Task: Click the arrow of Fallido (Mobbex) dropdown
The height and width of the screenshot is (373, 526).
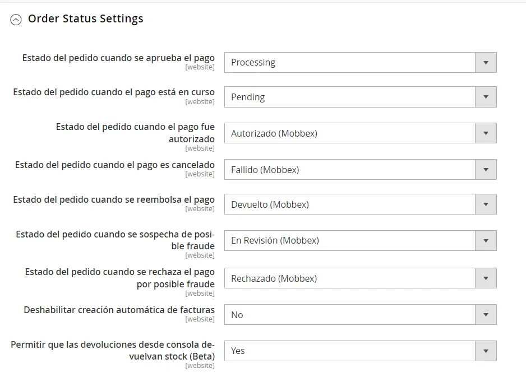Action: click(x=486, y=170)
